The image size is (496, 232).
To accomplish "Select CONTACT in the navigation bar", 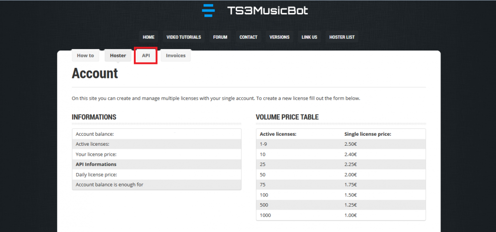I will (248, 37).
